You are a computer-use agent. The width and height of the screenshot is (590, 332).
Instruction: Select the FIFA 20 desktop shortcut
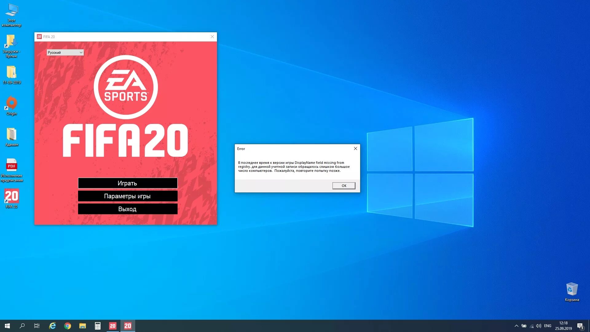pos(12,199)
